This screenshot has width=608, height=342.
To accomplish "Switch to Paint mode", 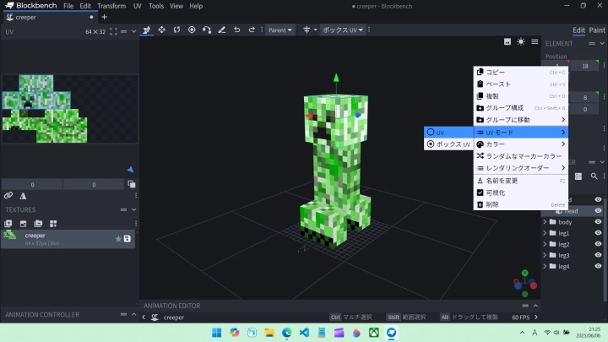I will point(596,30).
